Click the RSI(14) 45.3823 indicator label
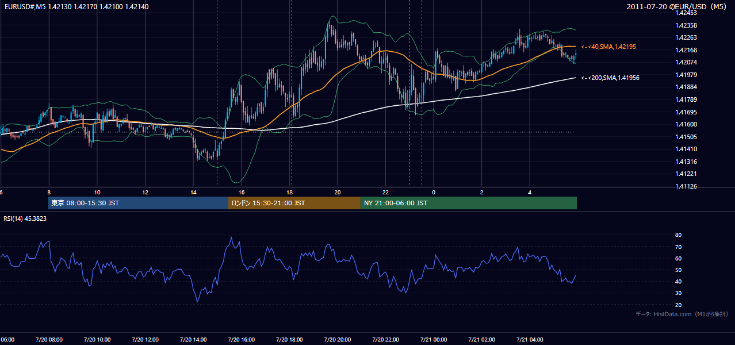Viewport: 735px width, 345px height. [25, 218]
